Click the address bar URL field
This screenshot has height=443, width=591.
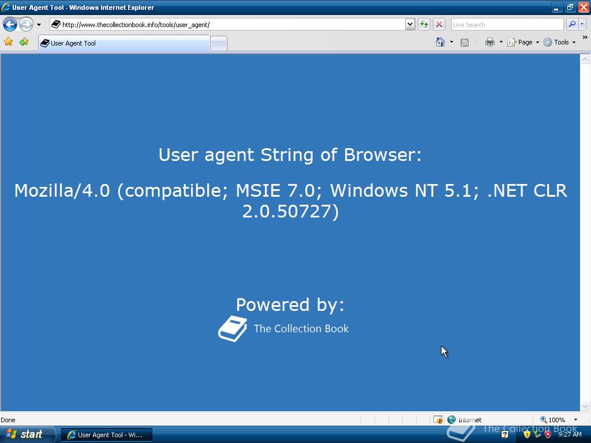(227, 24)
